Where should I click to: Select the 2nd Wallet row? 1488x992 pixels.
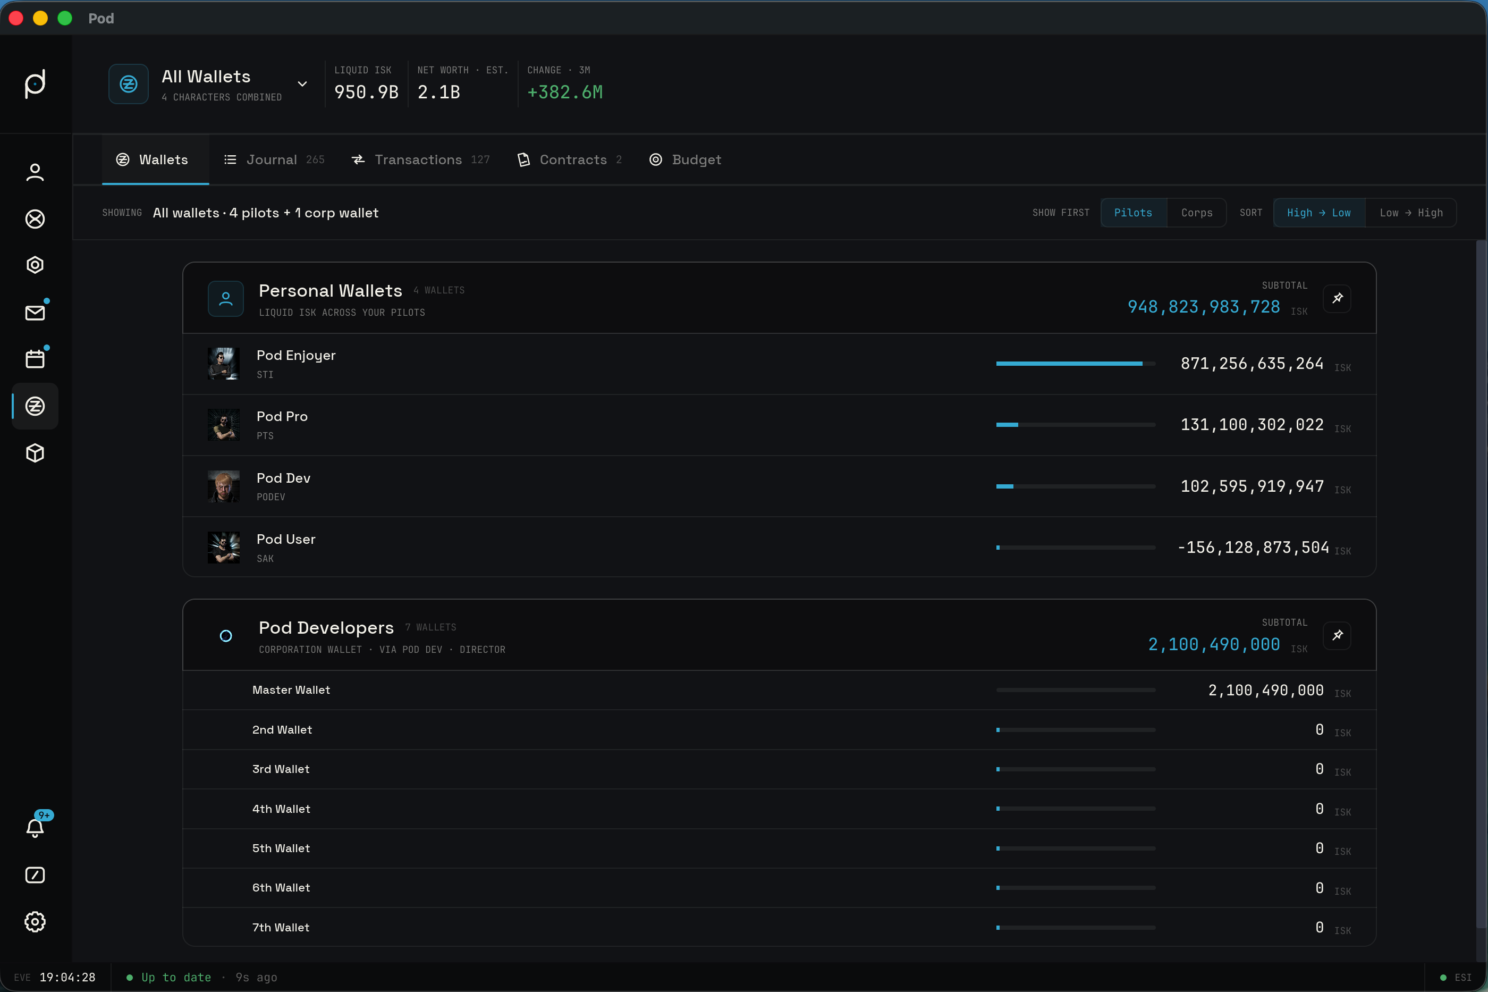[779, 729]
